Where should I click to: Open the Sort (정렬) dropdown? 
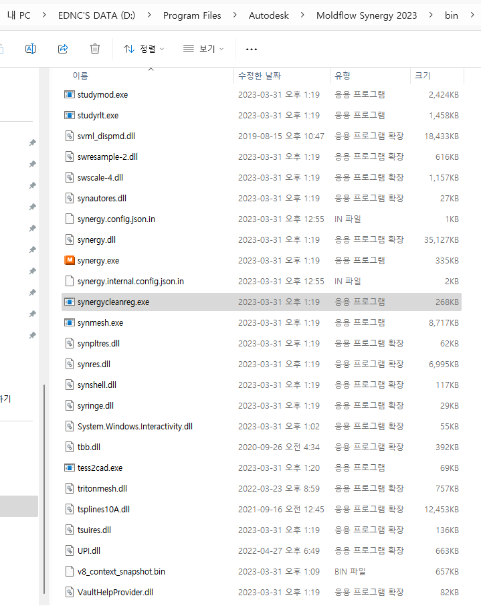(144, 49)
